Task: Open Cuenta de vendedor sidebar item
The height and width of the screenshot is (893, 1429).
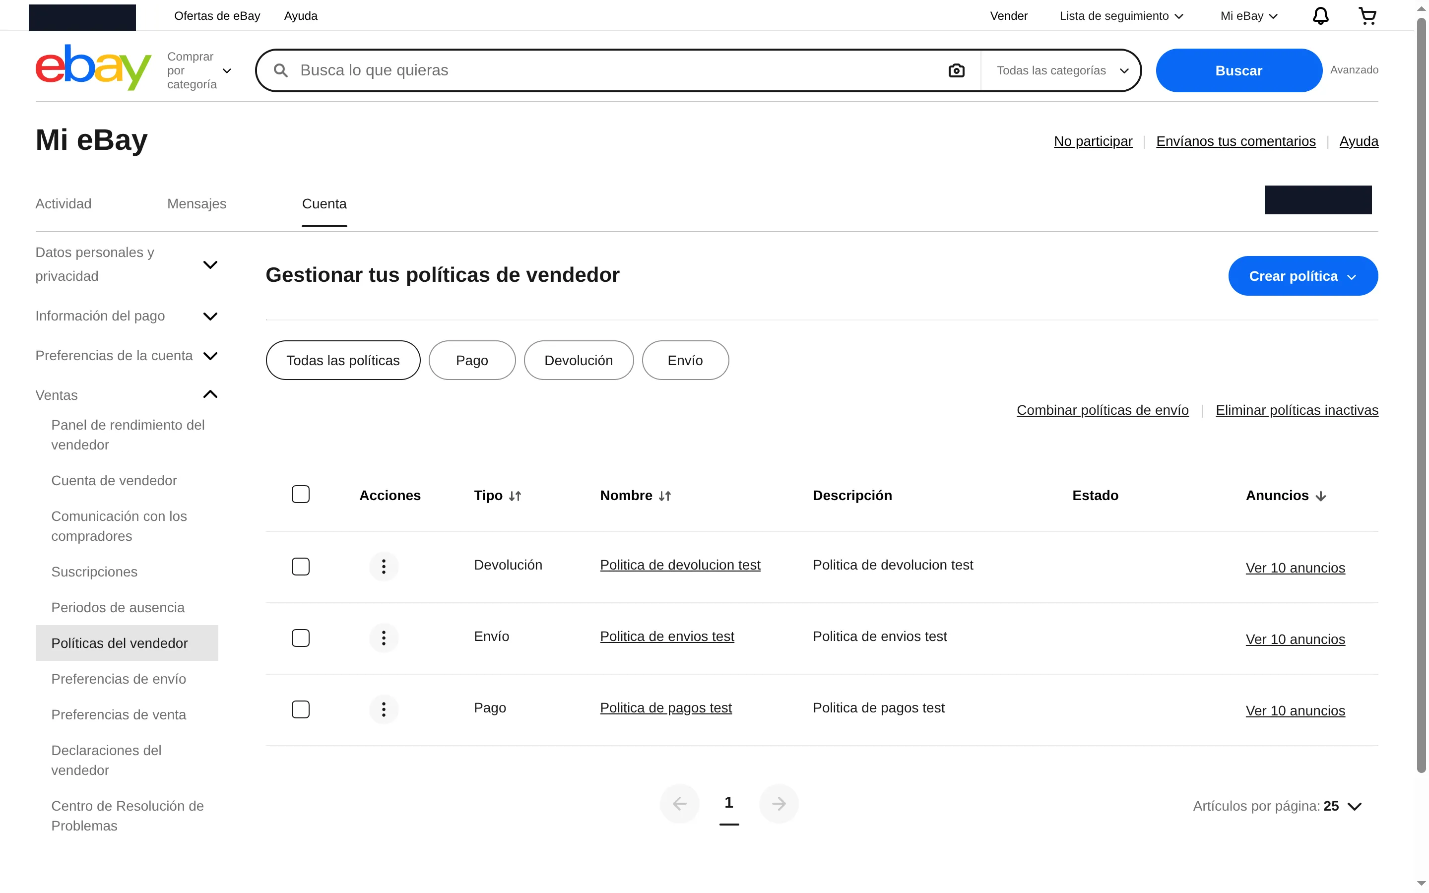Action: [114, 480]
